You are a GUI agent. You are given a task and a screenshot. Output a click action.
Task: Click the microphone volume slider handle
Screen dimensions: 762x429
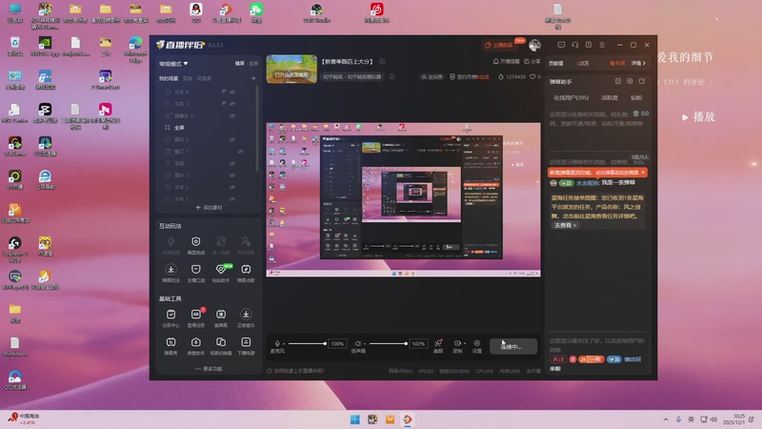[x=325, y=343]
